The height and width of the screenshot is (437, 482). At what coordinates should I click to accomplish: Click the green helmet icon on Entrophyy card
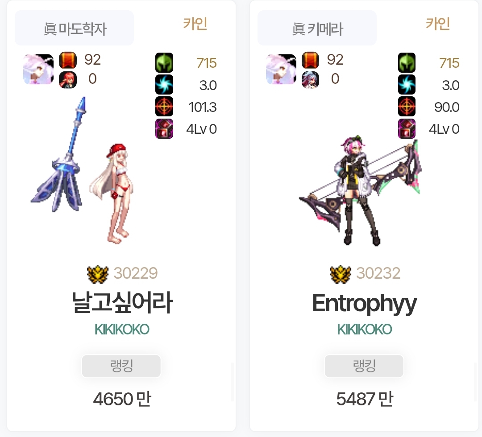[407, 62]
